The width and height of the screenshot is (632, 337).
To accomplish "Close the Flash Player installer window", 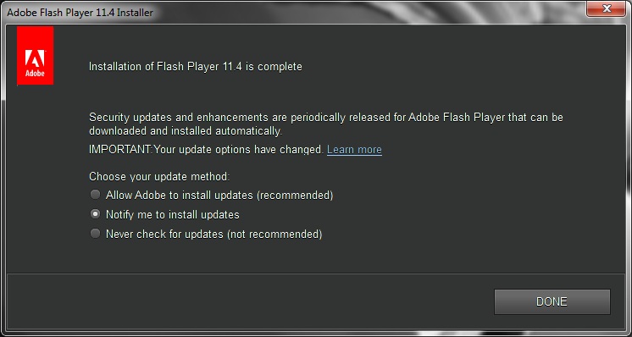I will pyautogui.click(x=607, y=8).
